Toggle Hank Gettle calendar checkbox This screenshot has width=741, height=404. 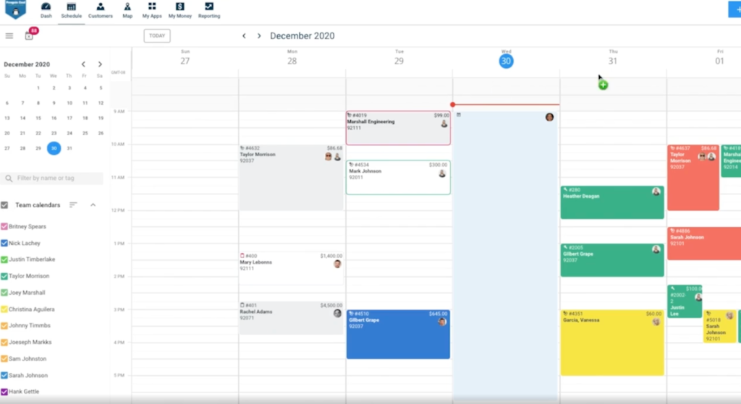coord(4,392)
